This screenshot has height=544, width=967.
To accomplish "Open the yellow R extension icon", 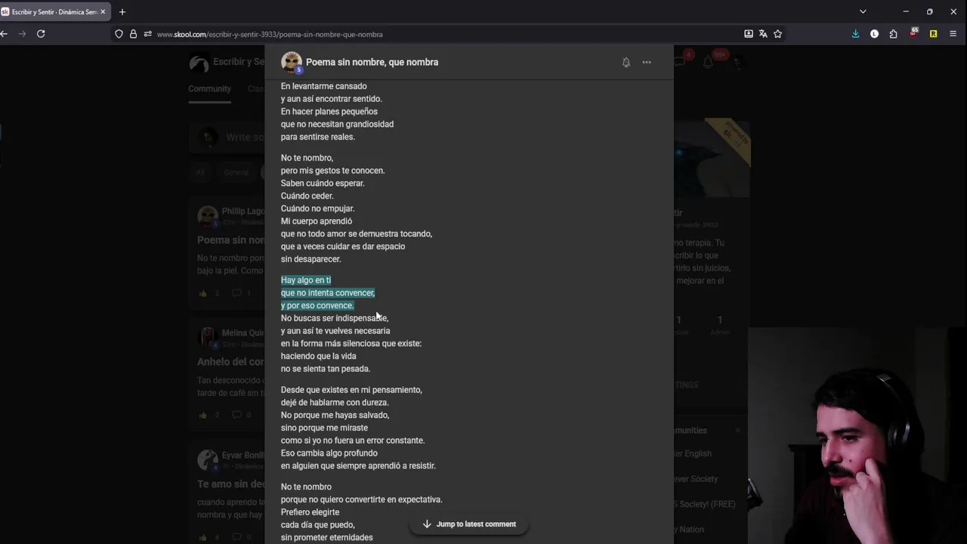I will (933, 34).
